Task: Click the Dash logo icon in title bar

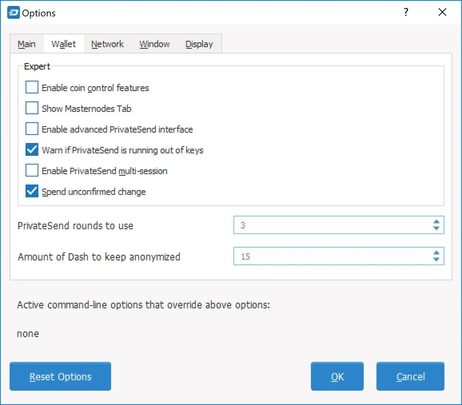Action: [13, 13]
